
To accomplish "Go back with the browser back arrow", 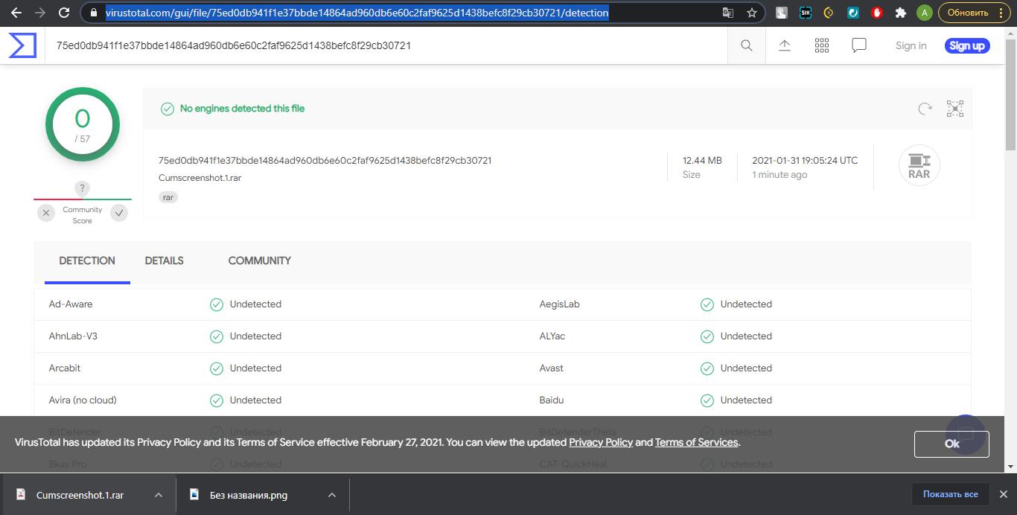I will pos(16,13).
